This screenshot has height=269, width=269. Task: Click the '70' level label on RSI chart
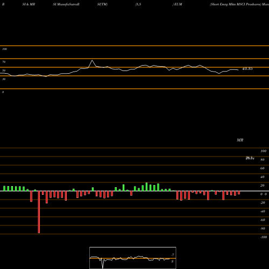(x=4, y=62)
